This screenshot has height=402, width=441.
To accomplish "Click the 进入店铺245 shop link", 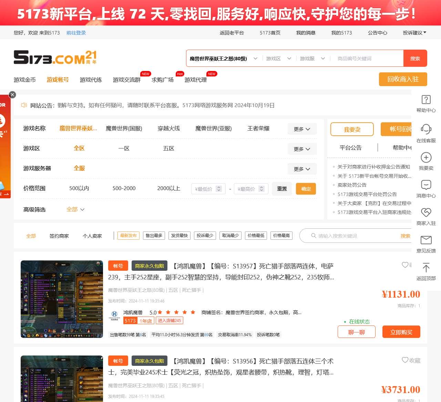I will (x=169, y=321).
